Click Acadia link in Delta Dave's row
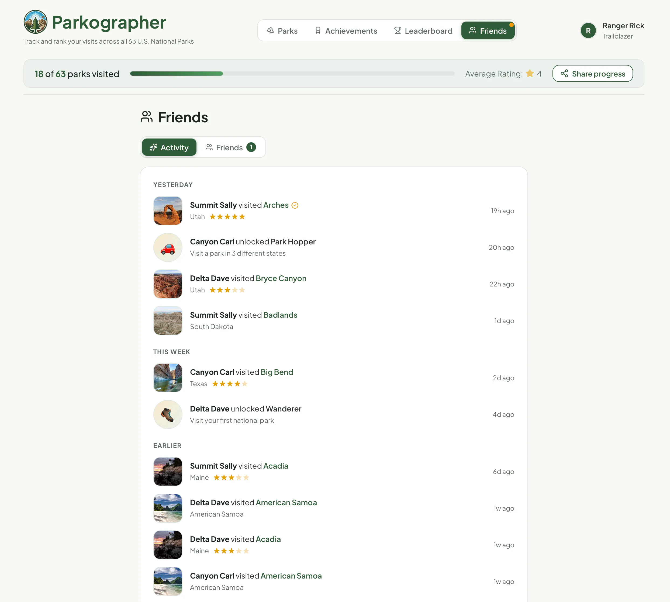The width and height of the screenshot is (670, 602). coord(268,539)
